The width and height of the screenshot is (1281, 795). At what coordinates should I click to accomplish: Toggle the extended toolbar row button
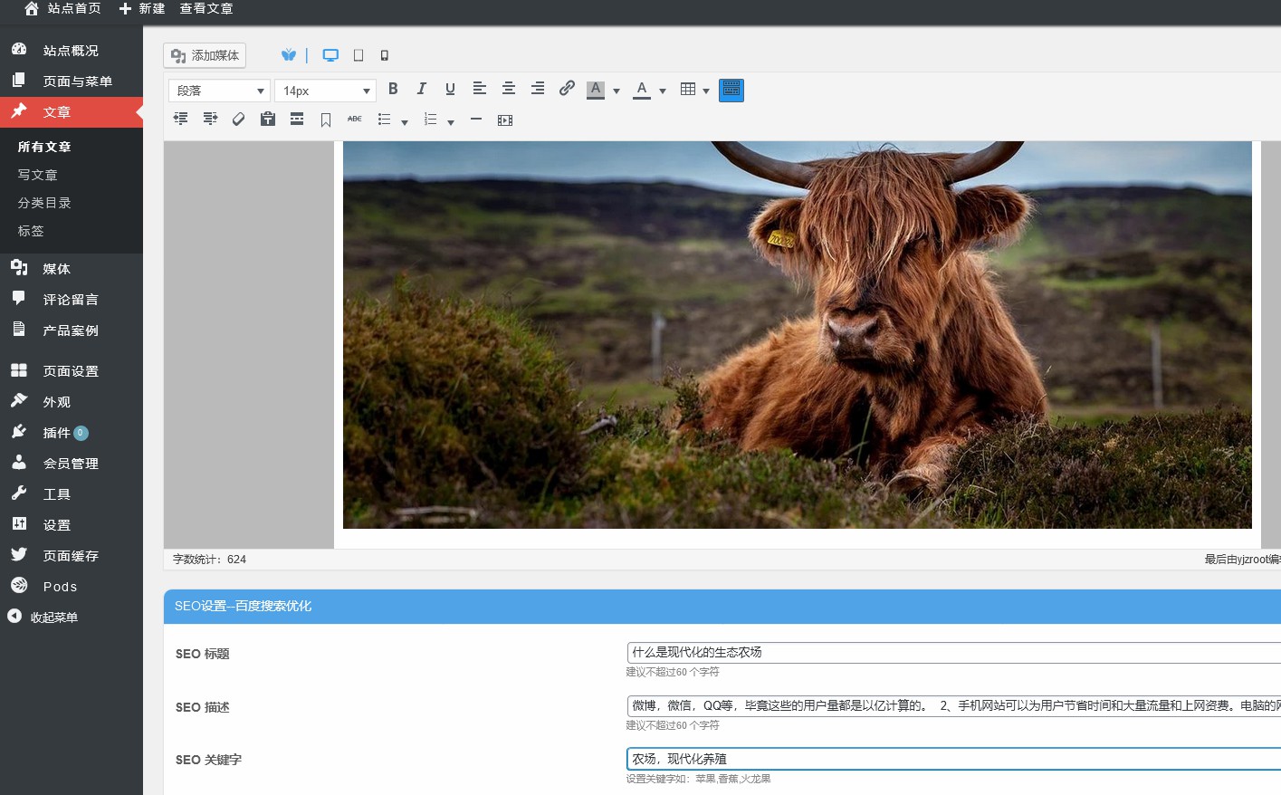click(731, 90)
